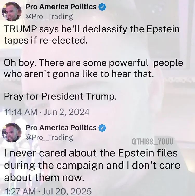This screenshot has height=196, width=195.
Task: Click the 'I never cared about the Epstein files' text
Action: (x=91, y=153)
